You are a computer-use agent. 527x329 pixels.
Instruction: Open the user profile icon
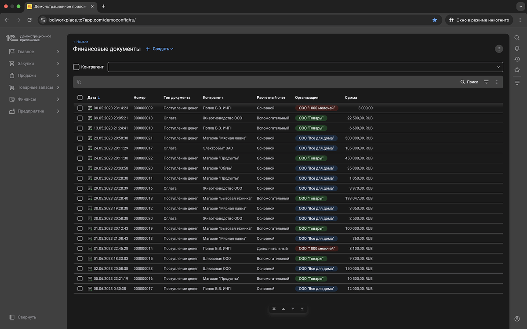point(517,318)
